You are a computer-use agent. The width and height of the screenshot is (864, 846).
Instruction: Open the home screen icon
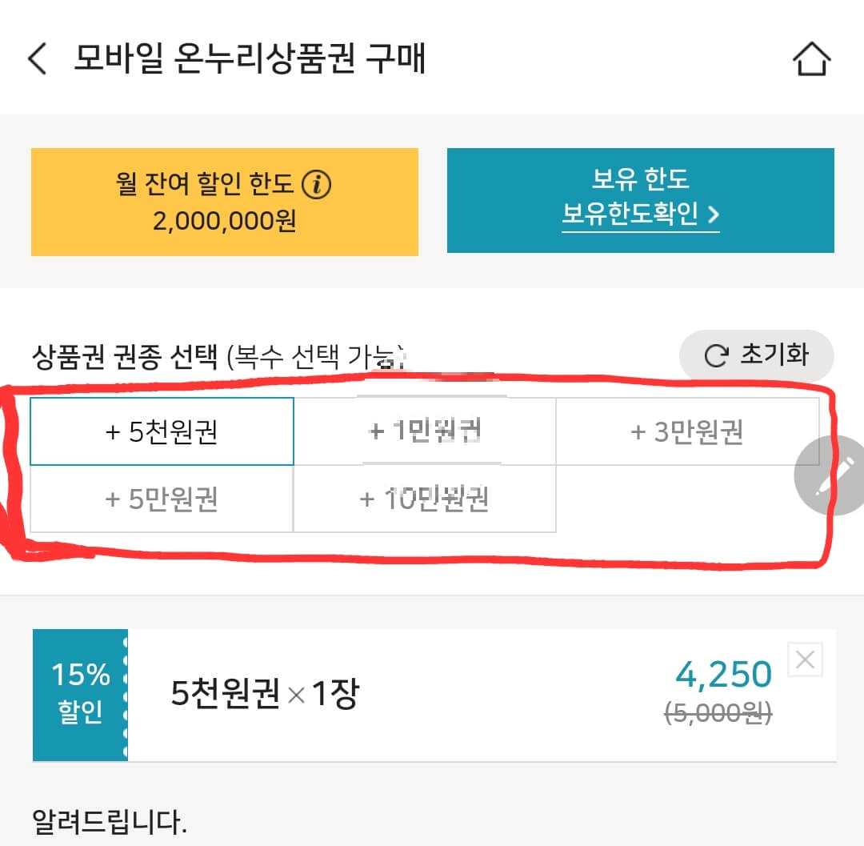[x=812, y=58]
